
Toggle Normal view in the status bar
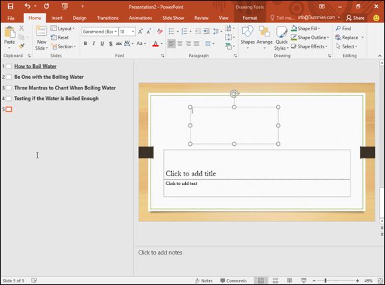[x=261, y=280]
